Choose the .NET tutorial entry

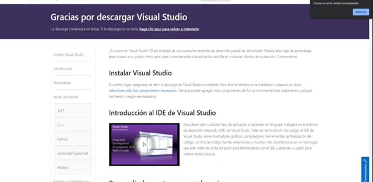[x=73, y=111]
